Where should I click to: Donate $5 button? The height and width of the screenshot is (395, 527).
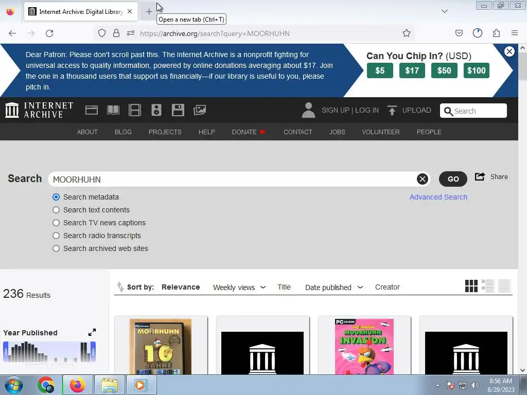coord(380,70)
